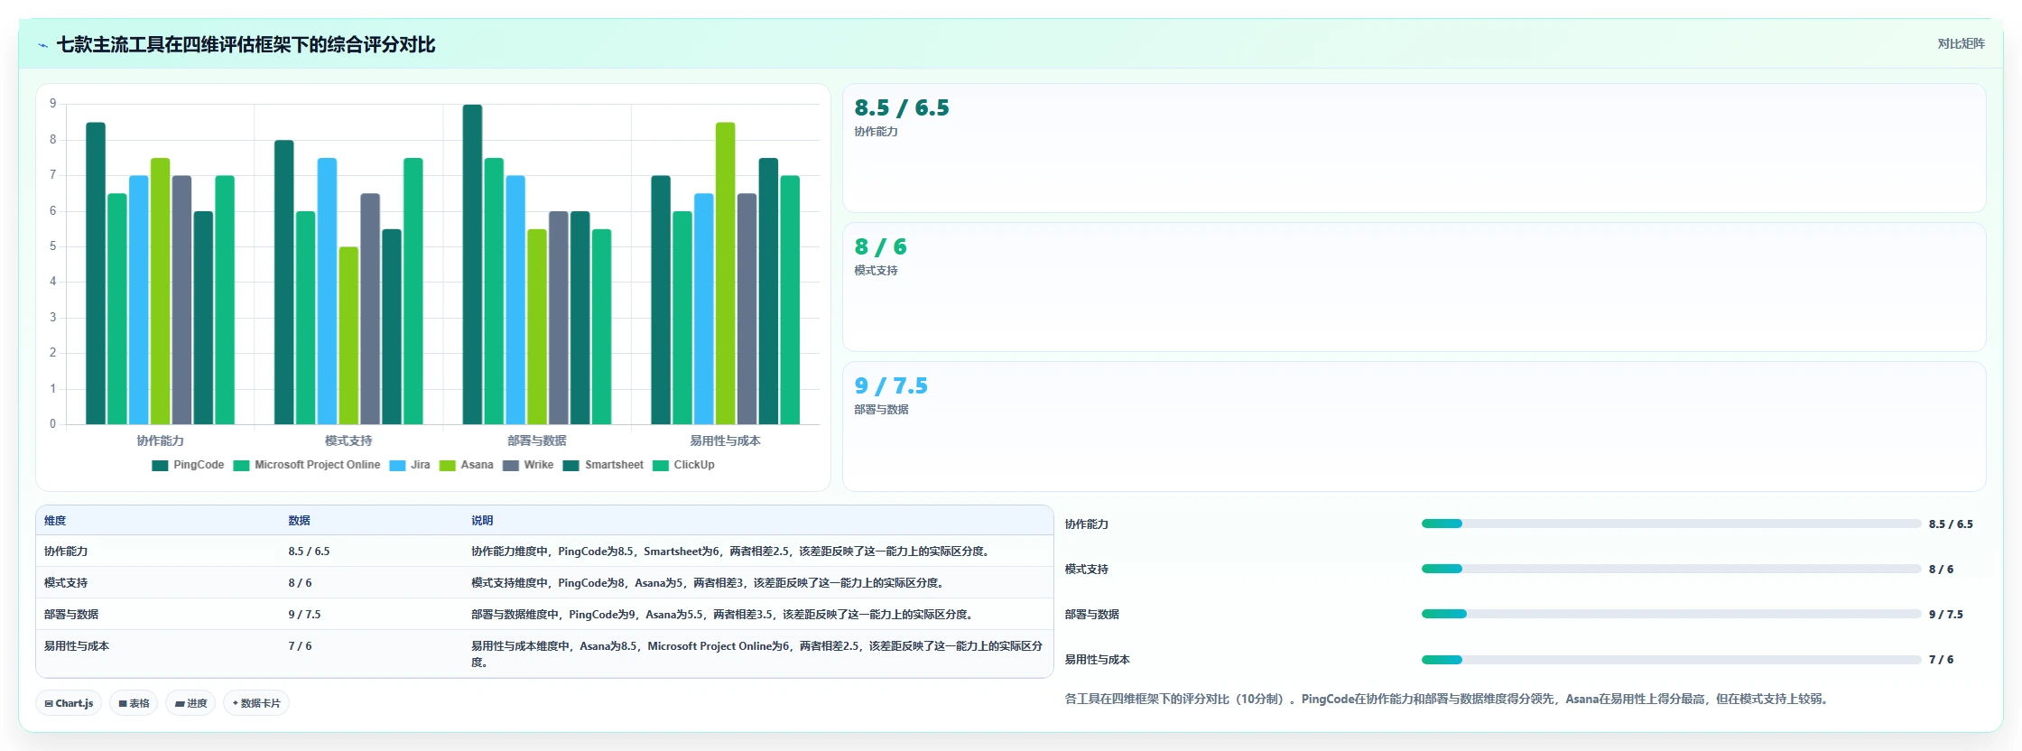2022x751 pixels.
Task: Select the lime Asana bar in 模式支持 group
Action: click(348, 335)
